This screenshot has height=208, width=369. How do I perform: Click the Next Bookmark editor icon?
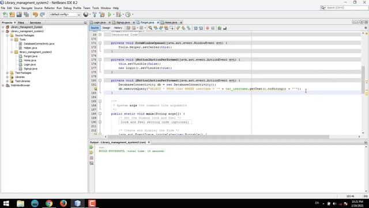click(183, 28)
